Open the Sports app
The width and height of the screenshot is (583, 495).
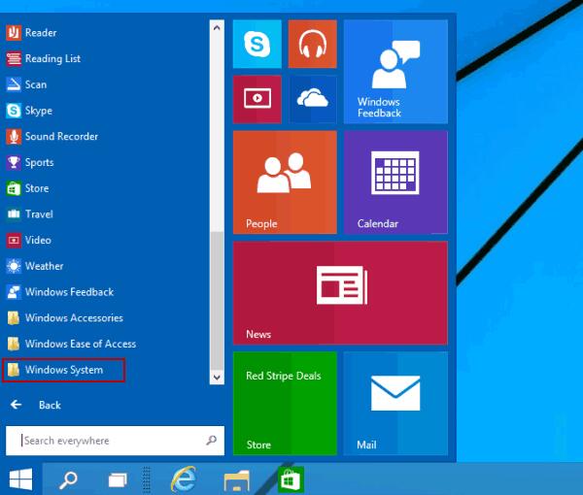point(30,162)
